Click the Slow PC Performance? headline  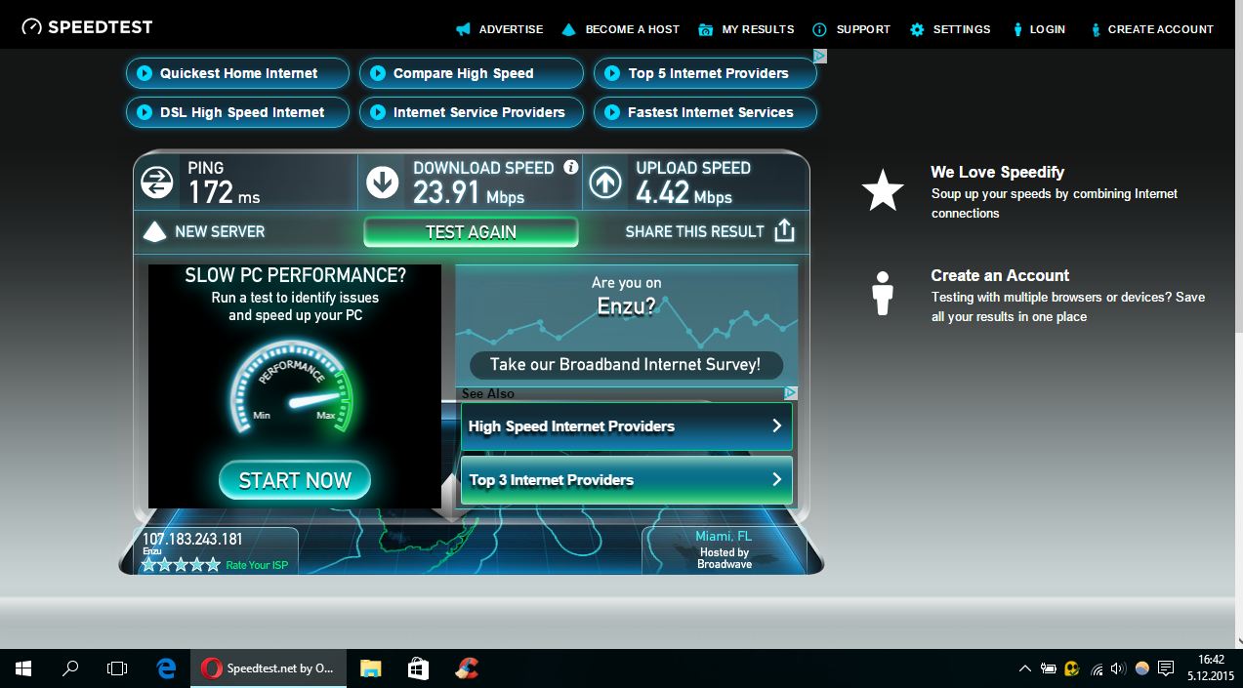pyautogui.click(x=295, y=276)
